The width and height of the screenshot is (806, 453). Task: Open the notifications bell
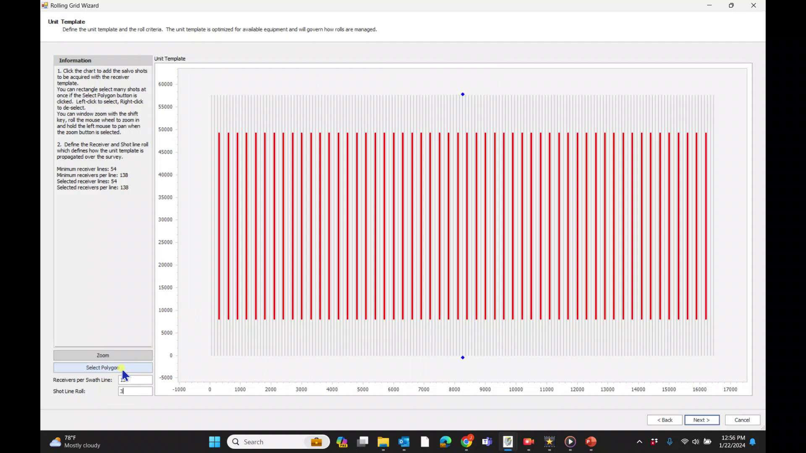click(753, 442)
